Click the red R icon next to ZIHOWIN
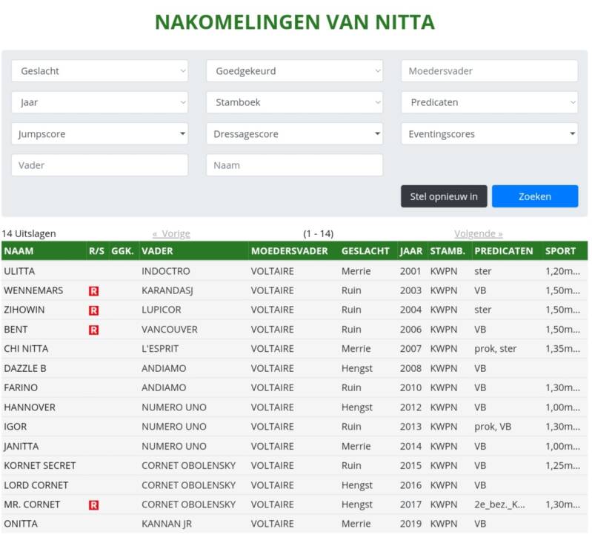 [x=93, y=310]
